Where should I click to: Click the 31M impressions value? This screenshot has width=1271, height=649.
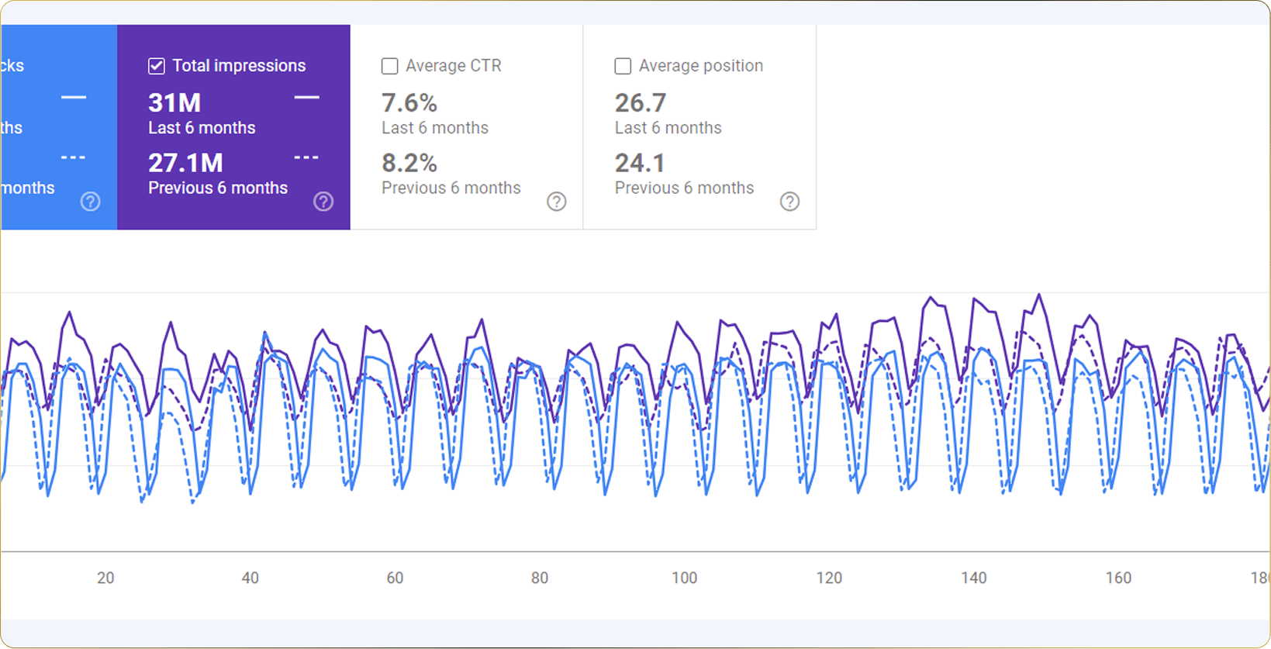[x=174, y=102]
